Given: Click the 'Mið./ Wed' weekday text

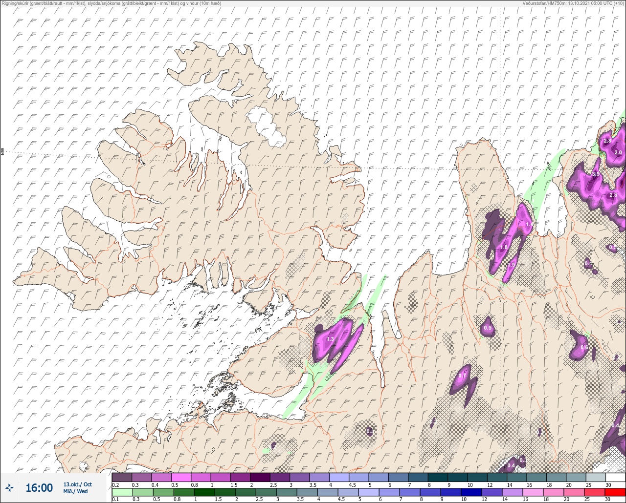Looking at the screenshot, I should [75, 491].
